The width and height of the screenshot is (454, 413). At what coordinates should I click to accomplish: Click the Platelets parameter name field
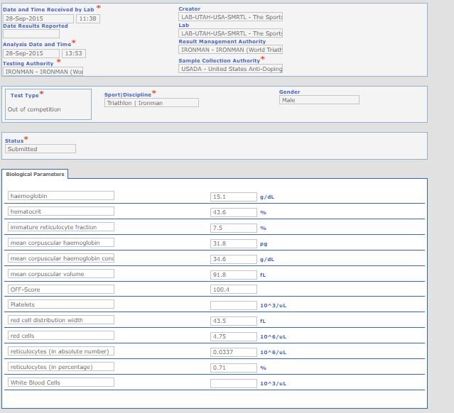61,304
